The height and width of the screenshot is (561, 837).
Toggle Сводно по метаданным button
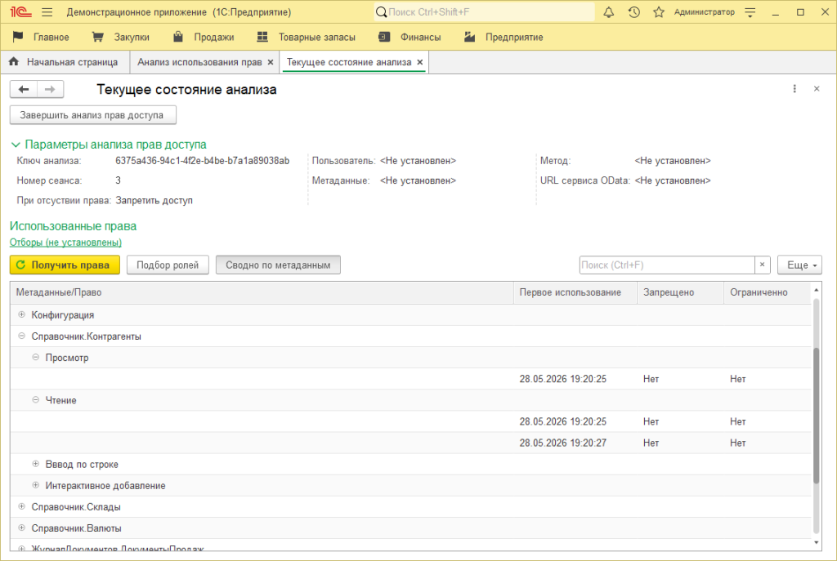278,265
